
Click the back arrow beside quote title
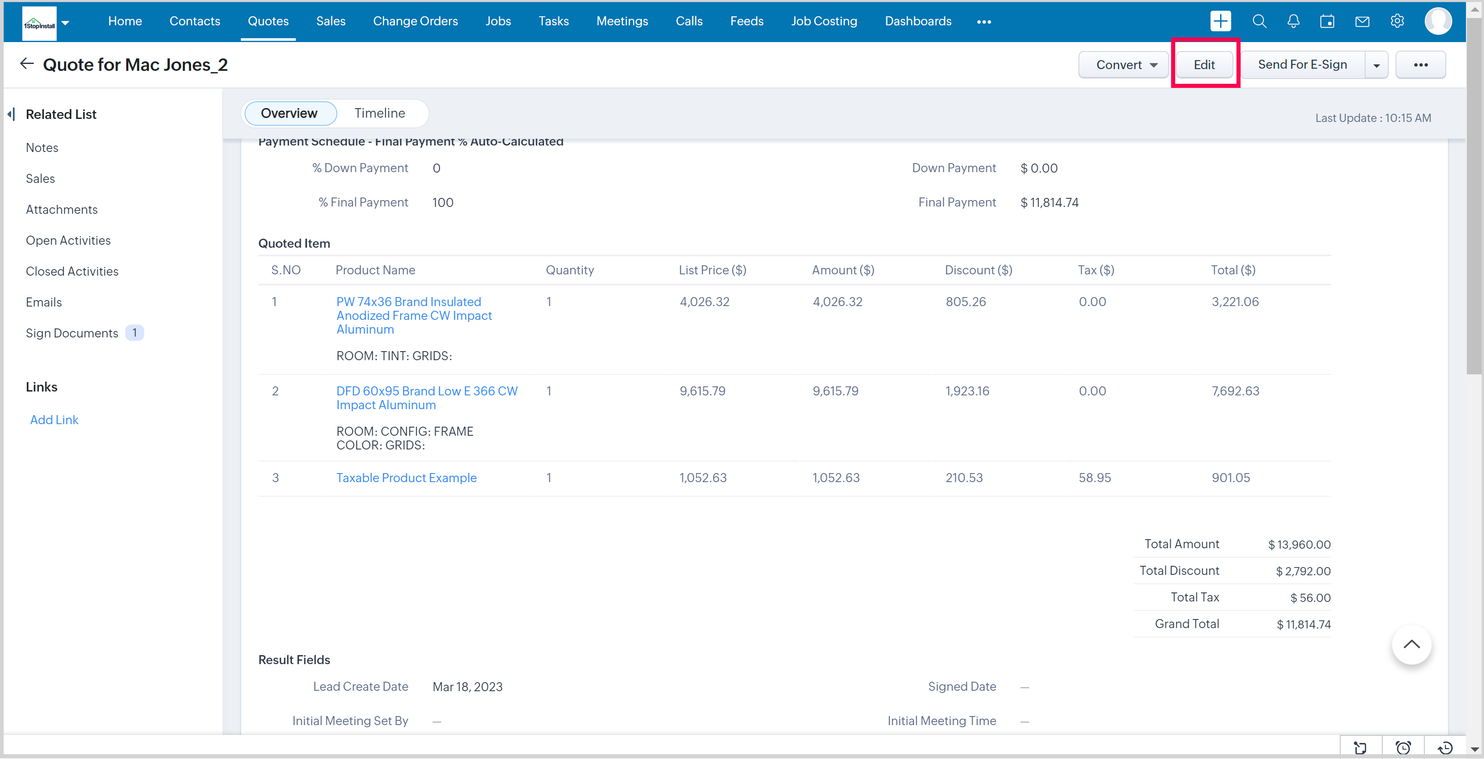[x=27, y=64]
